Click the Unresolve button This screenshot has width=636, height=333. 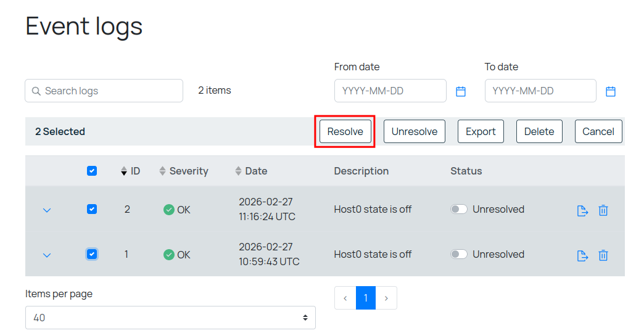coord(414,131)
